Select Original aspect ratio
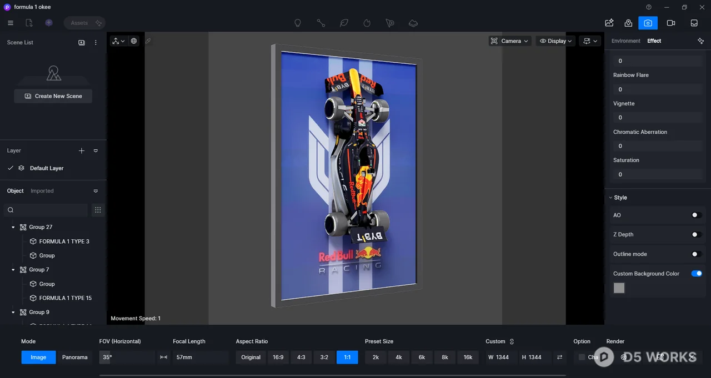The image size is (711, 378). pyautogui.click(x=251, y=357)
